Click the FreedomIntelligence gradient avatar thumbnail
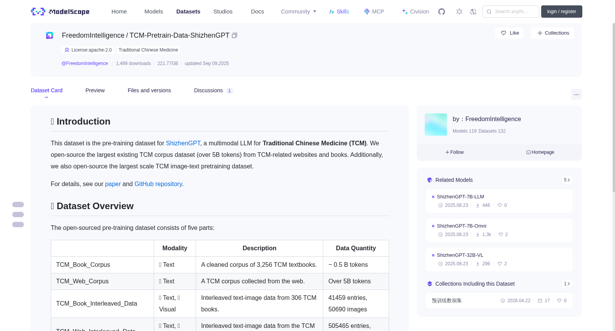 coord(436,125)
